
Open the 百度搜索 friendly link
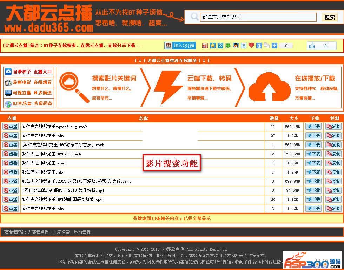(x=61, y=232)
